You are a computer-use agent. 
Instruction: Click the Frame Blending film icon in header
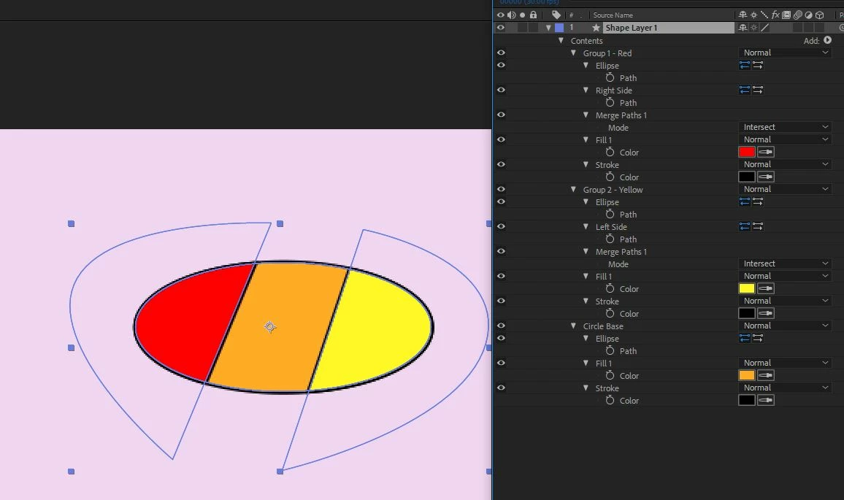[x=786, y=15]
